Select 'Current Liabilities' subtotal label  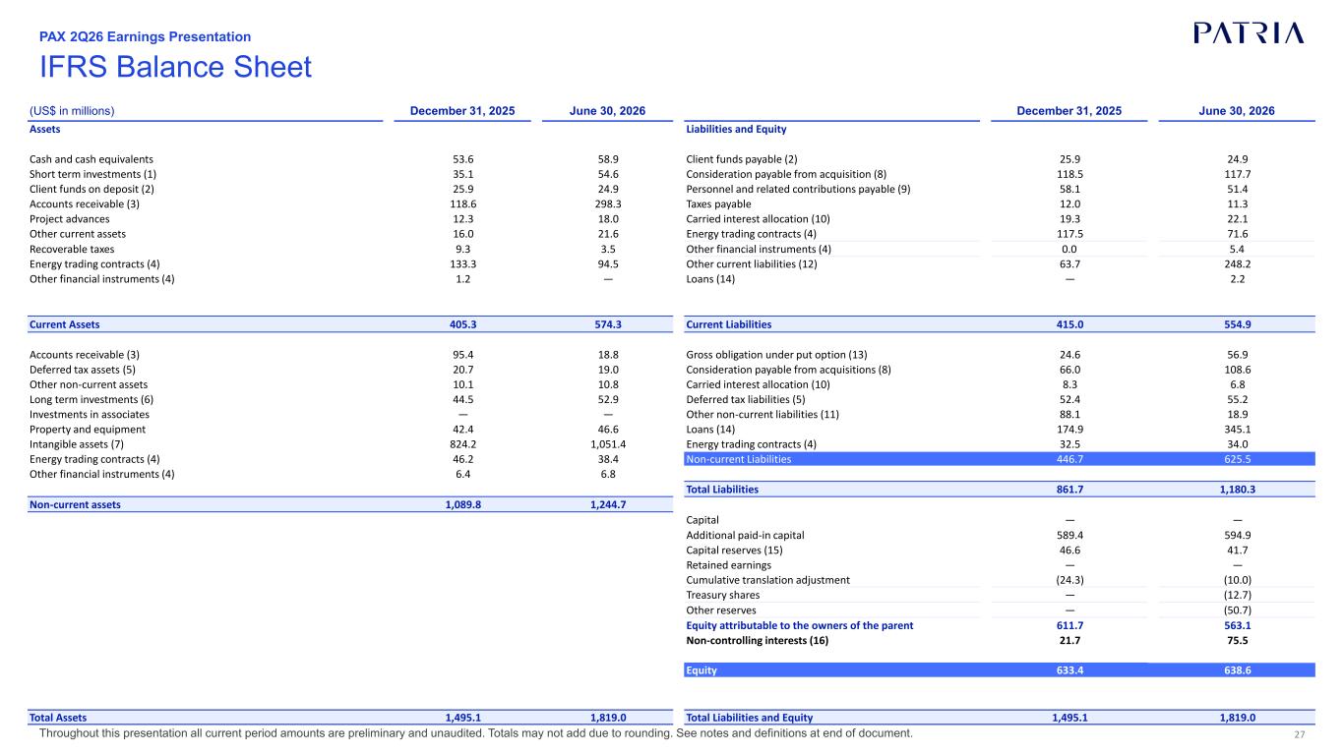pos(729,324)
